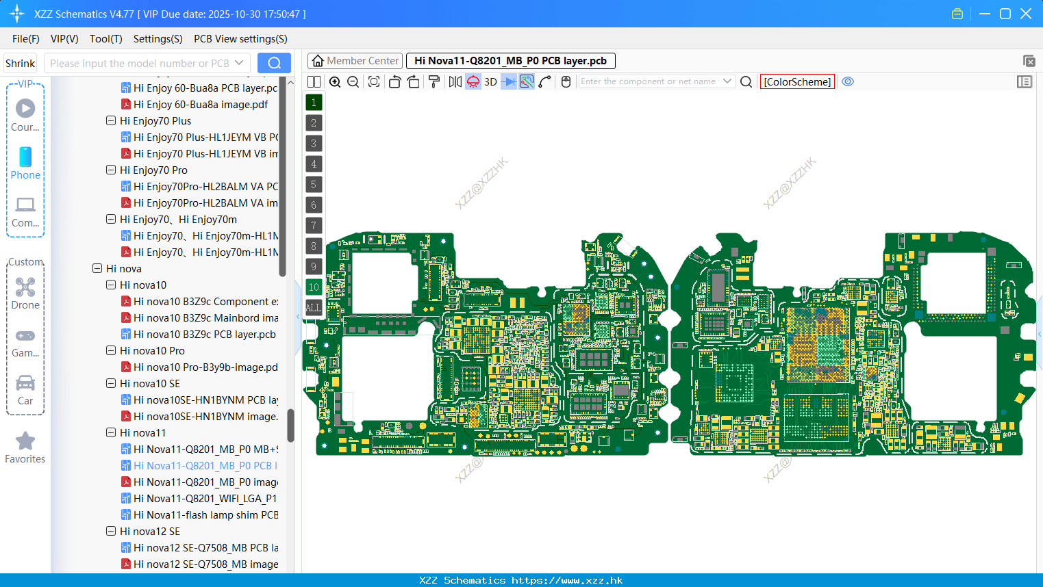The width and height of the screenshot is (1043, 587).
Task: Open component or net name dropdown
Action: (x=727, y=81)
